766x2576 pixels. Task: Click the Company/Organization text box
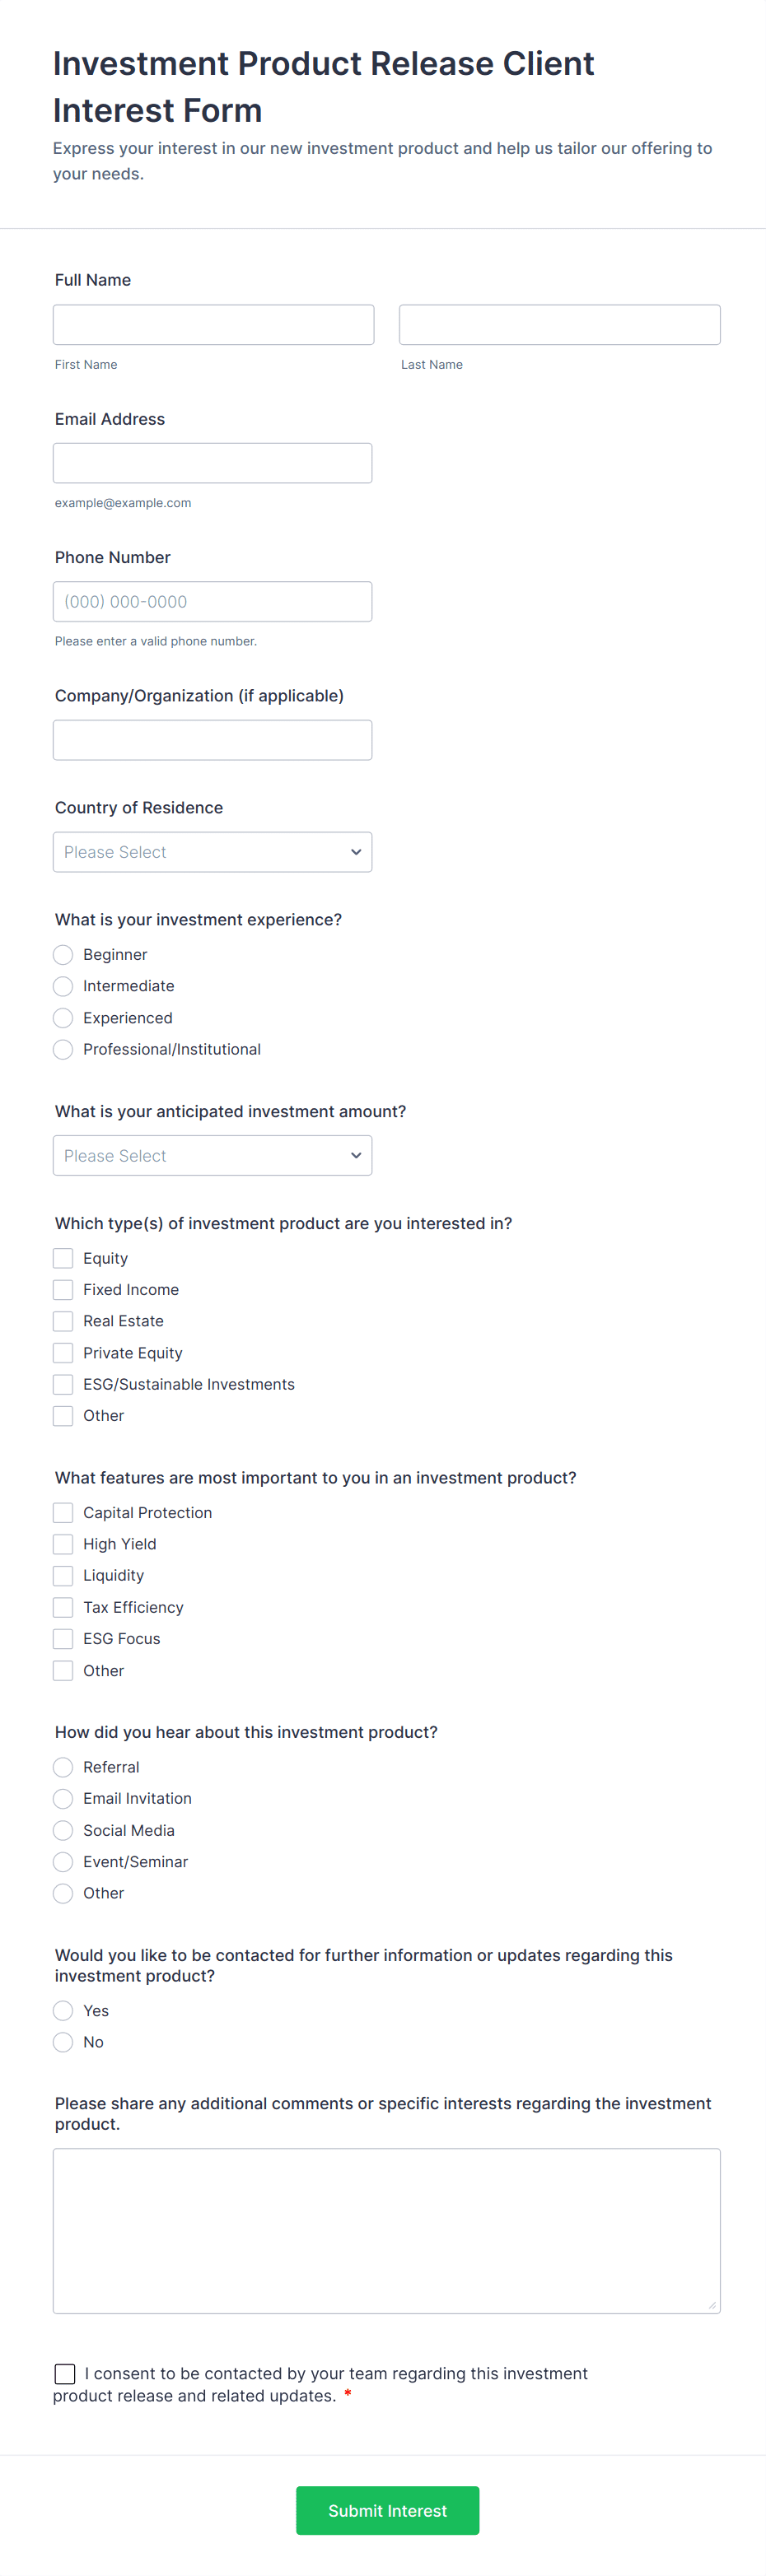(x=212, y=740)
